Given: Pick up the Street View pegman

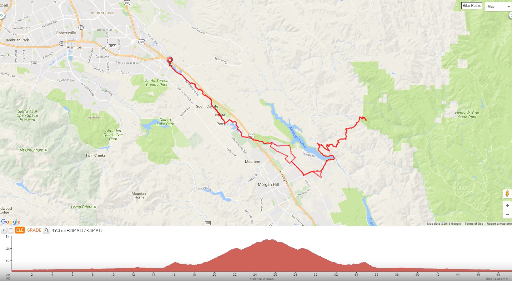Looking at the screenshot, I should coord(507,194).
